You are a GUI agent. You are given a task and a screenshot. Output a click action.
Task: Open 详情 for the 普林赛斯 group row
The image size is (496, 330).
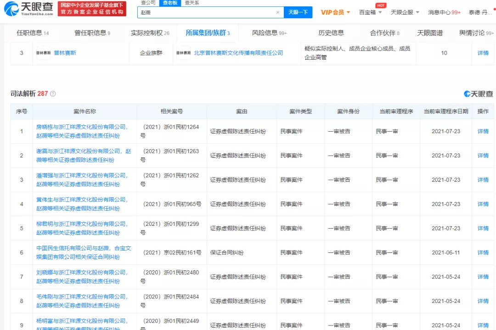483,53
